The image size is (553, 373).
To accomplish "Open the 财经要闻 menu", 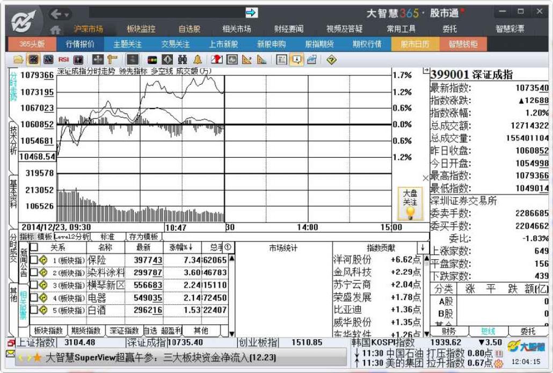I will coord(289,29).
